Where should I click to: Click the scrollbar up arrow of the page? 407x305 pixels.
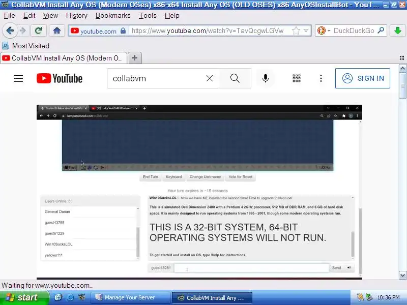coord(402,69)
